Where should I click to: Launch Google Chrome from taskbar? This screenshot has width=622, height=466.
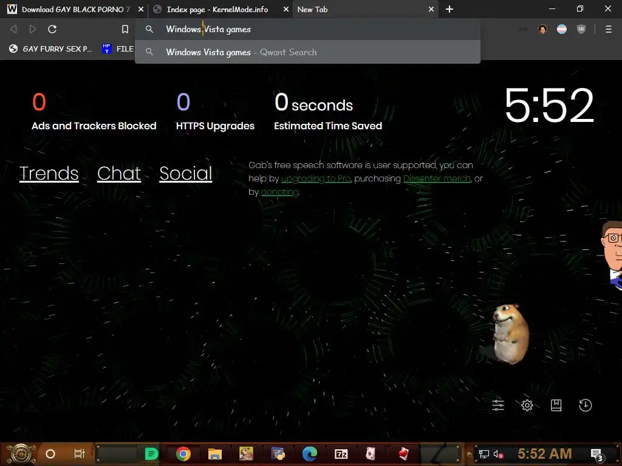click(183, 454)
